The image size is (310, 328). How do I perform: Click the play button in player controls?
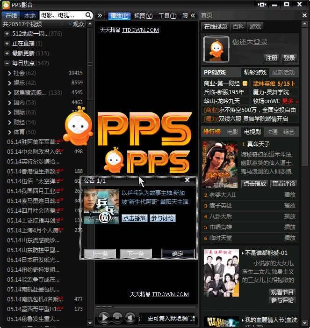click(104, 317)
